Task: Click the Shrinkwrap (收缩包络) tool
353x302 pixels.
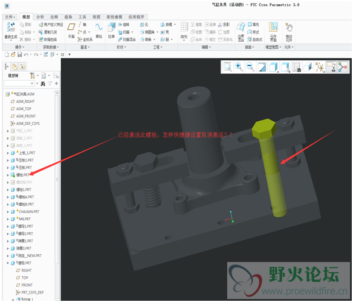Action: pyautogui.click(x=48, y=39)
